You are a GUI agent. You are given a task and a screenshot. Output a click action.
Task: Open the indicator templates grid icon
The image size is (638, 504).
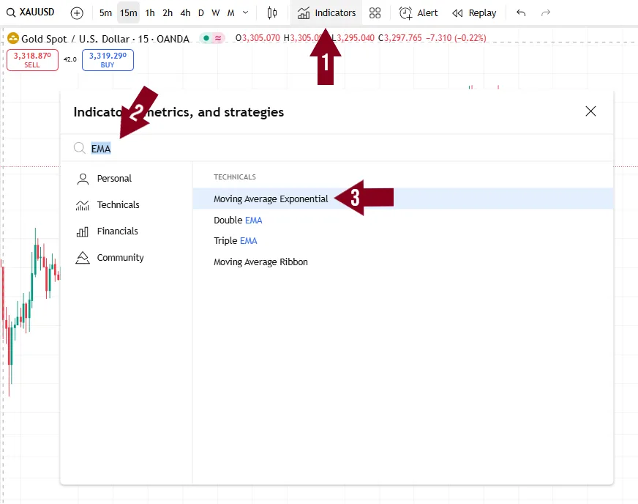click(375, 12)
